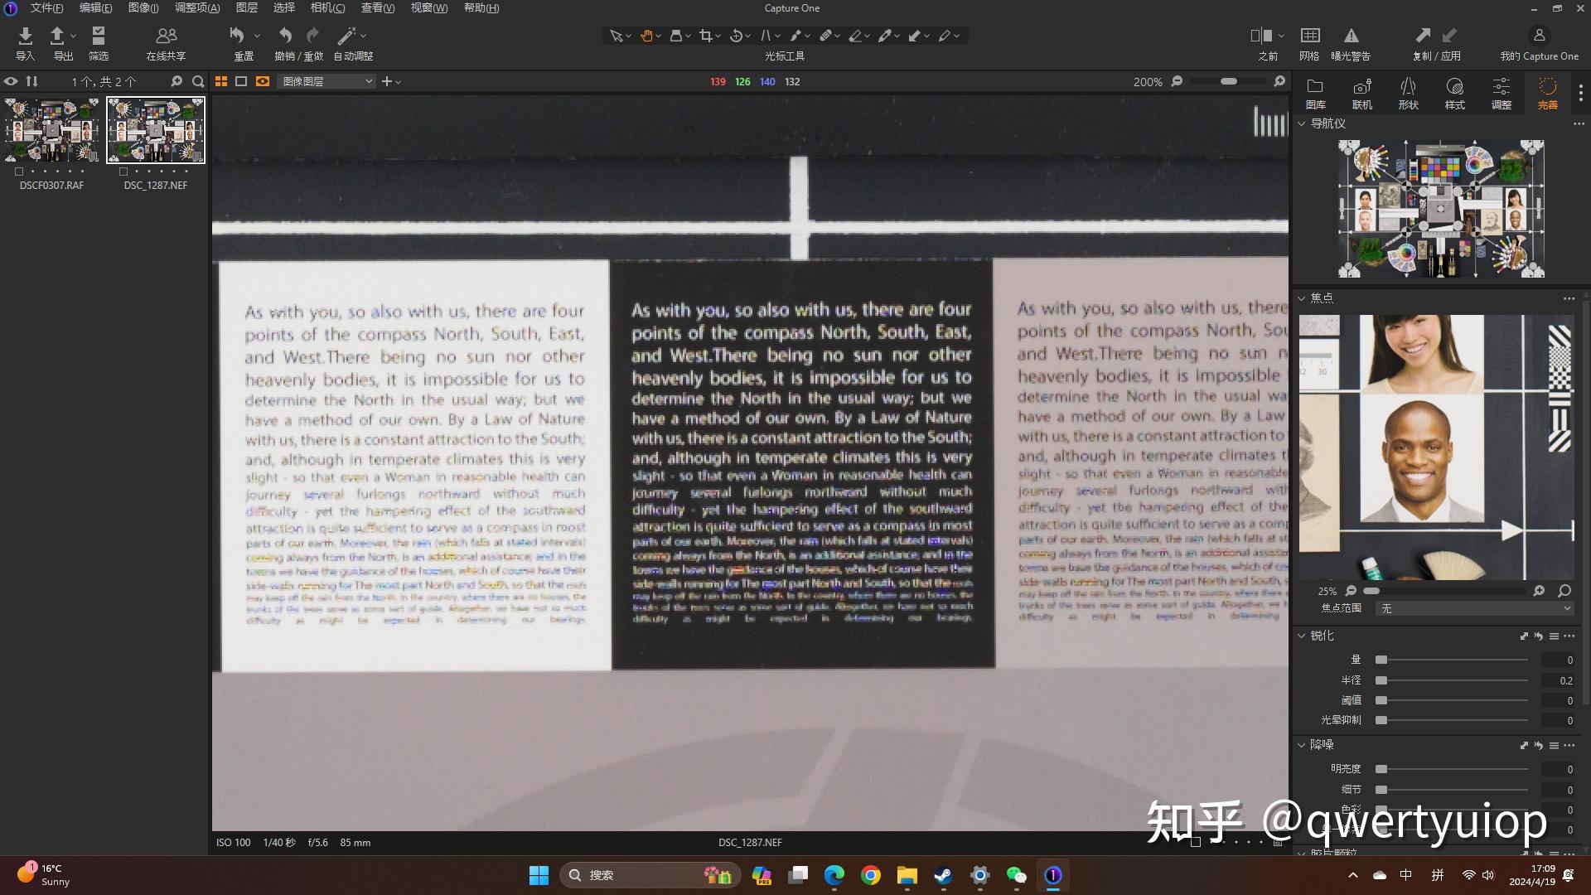
Task: Select the DSCF0307.RAF thumbnail
Action: click(x=51, y=129)
